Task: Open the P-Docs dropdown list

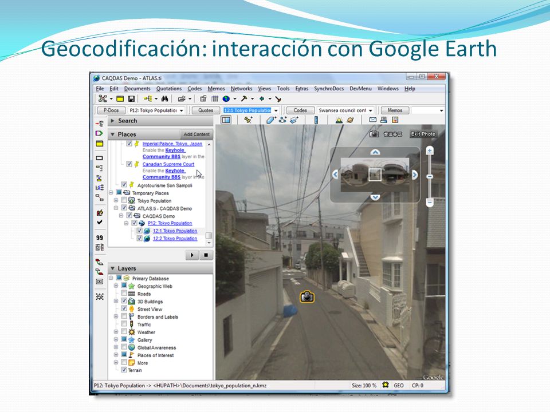Action: click(x=182, y=110)
